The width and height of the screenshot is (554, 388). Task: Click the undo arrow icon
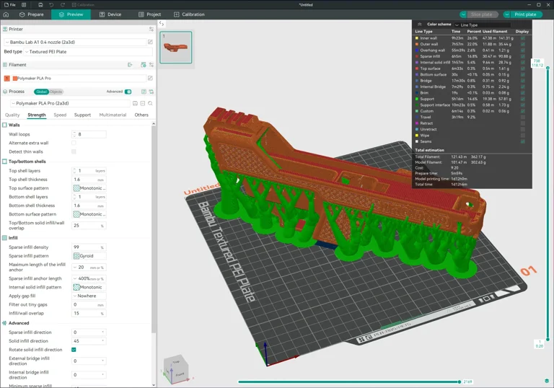point(52,5)
